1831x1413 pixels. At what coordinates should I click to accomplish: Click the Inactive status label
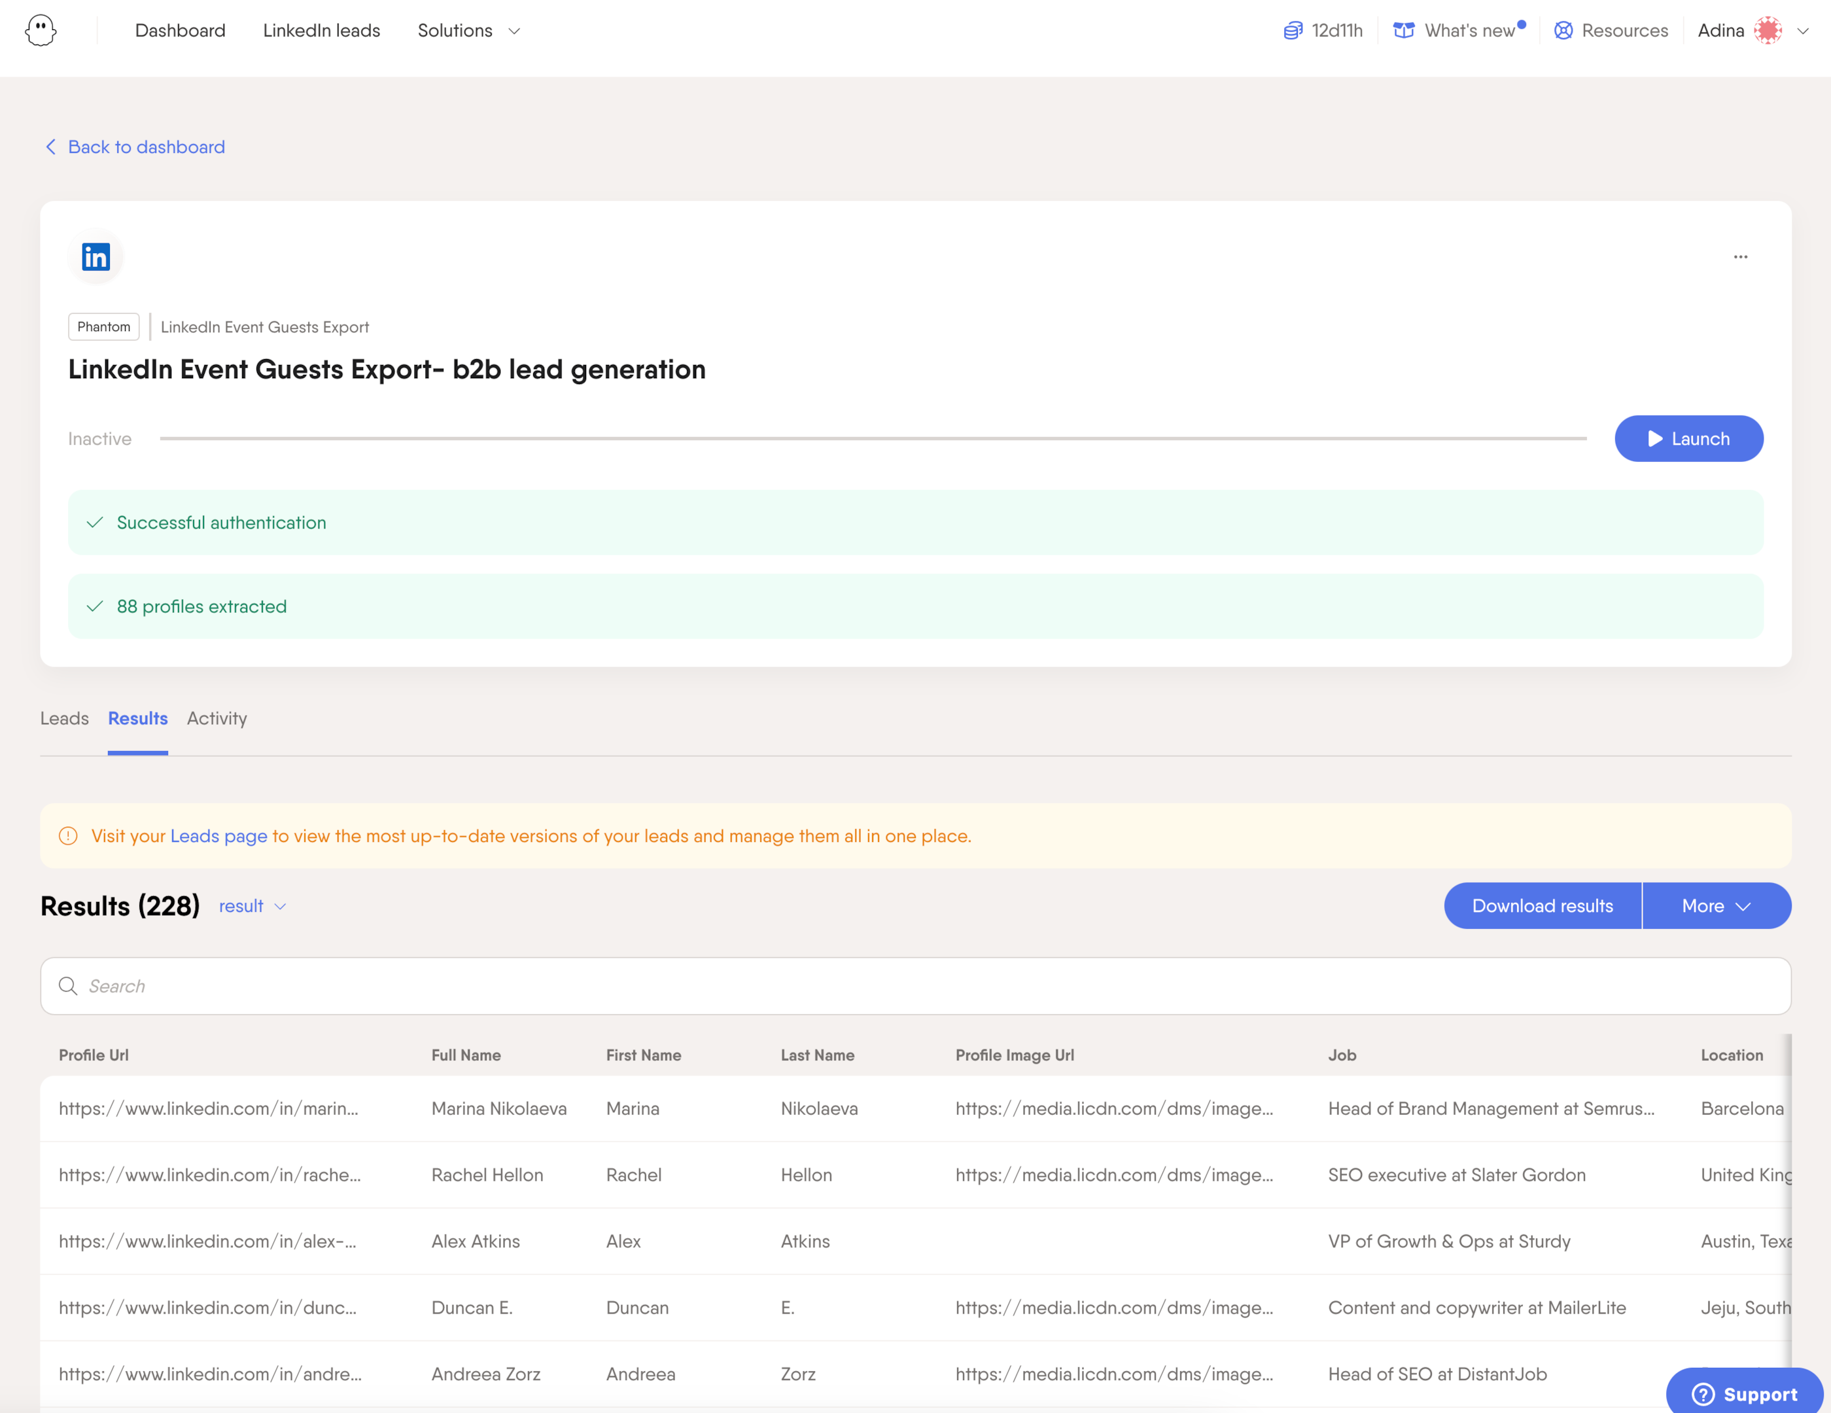pyautogui.click(x=100, y=438)
